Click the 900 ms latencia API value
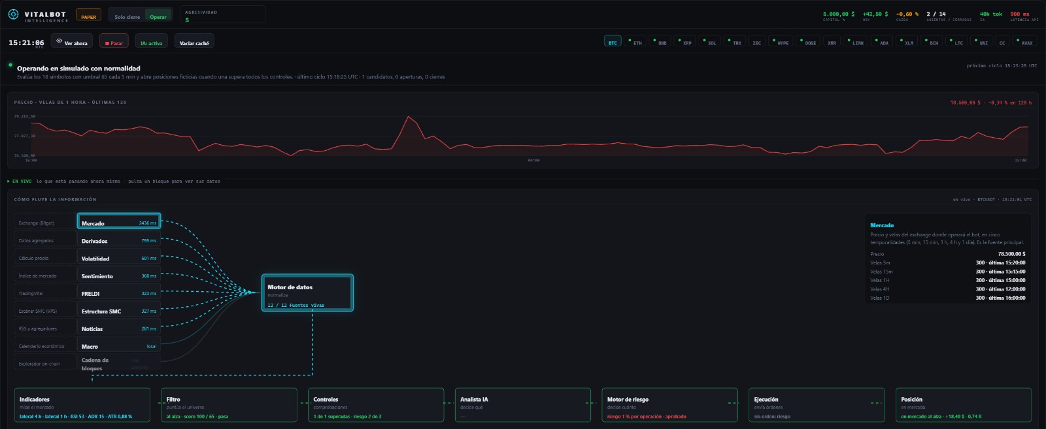This screenshot has width=1046, height=429. pos(1020,14)
